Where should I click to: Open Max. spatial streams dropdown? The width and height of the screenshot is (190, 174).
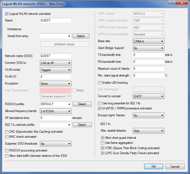click(x=148, y=131)
